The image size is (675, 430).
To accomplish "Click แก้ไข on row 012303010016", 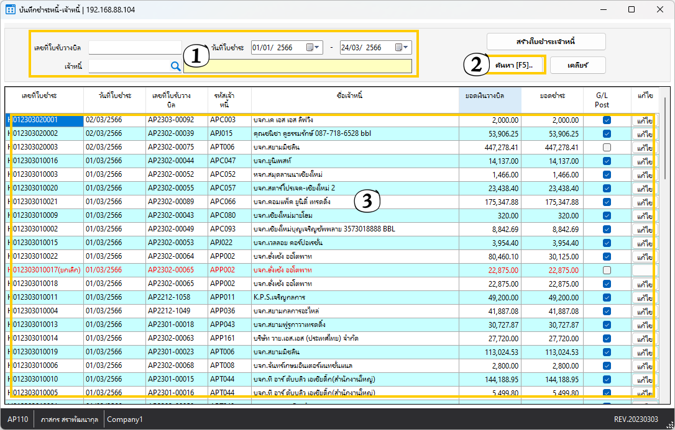I will [x=644, y=161].
